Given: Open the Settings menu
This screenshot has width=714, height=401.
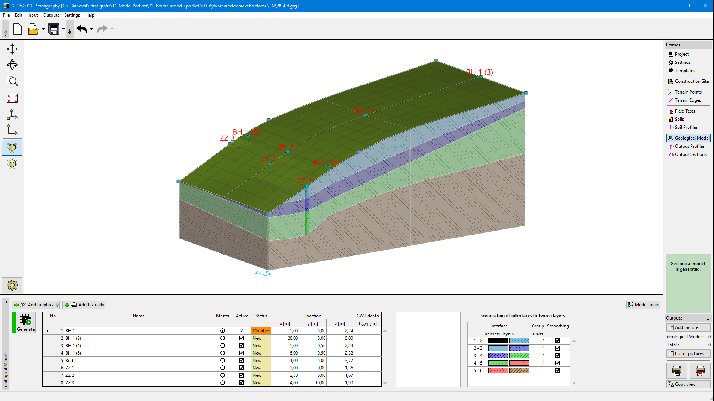Looking at the screenshot, I should (72, 15).
